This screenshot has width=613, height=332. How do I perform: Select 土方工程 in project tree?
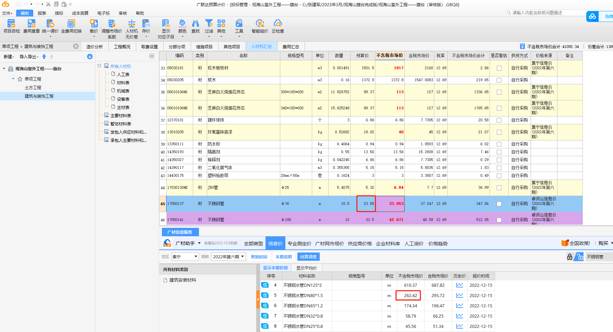tap(33, 87)
